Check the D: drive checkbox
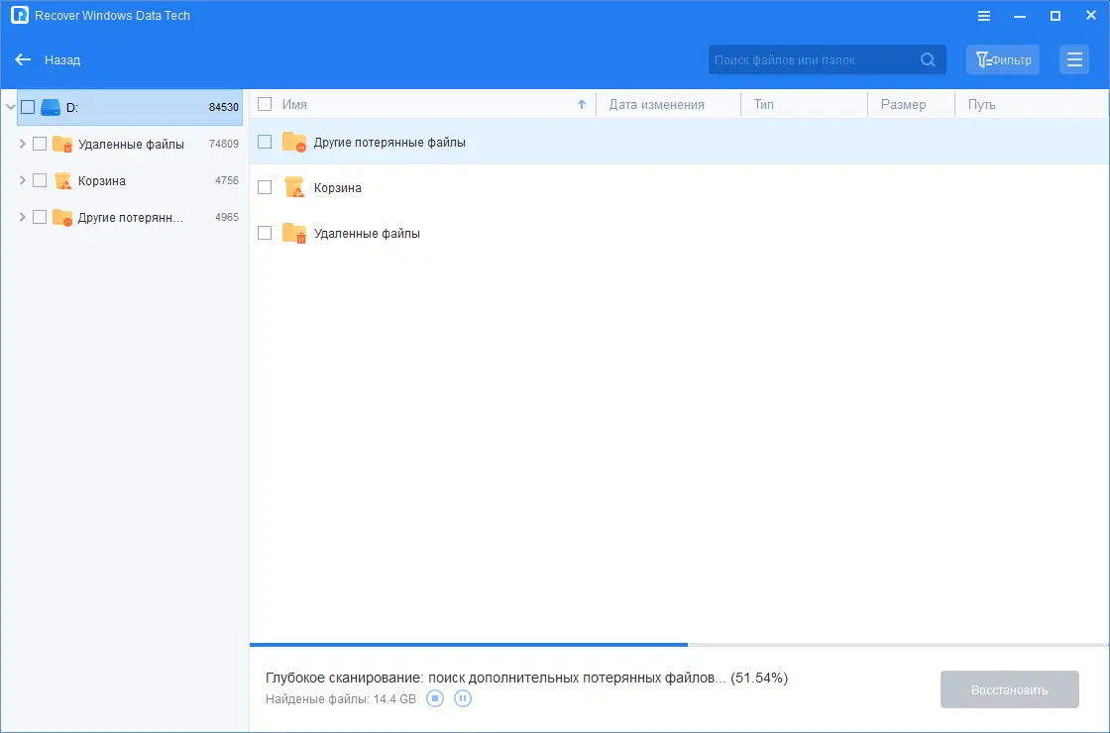1110x733 pixels. [27, 107]
